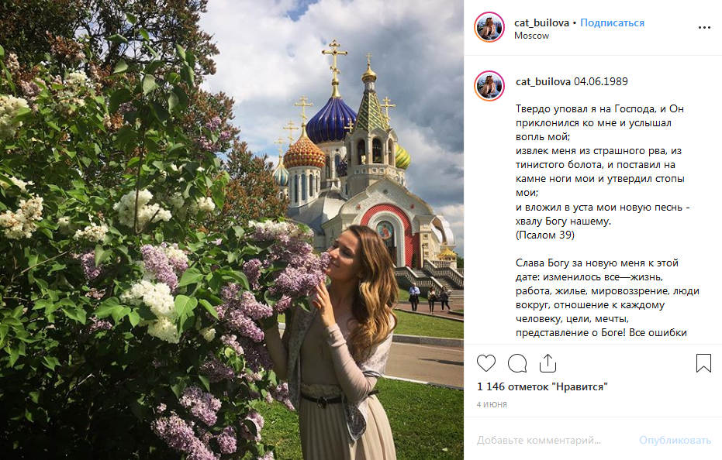Share the post using the share icon
The height and width of the screenshot is (460, 722).
[548, 363]
